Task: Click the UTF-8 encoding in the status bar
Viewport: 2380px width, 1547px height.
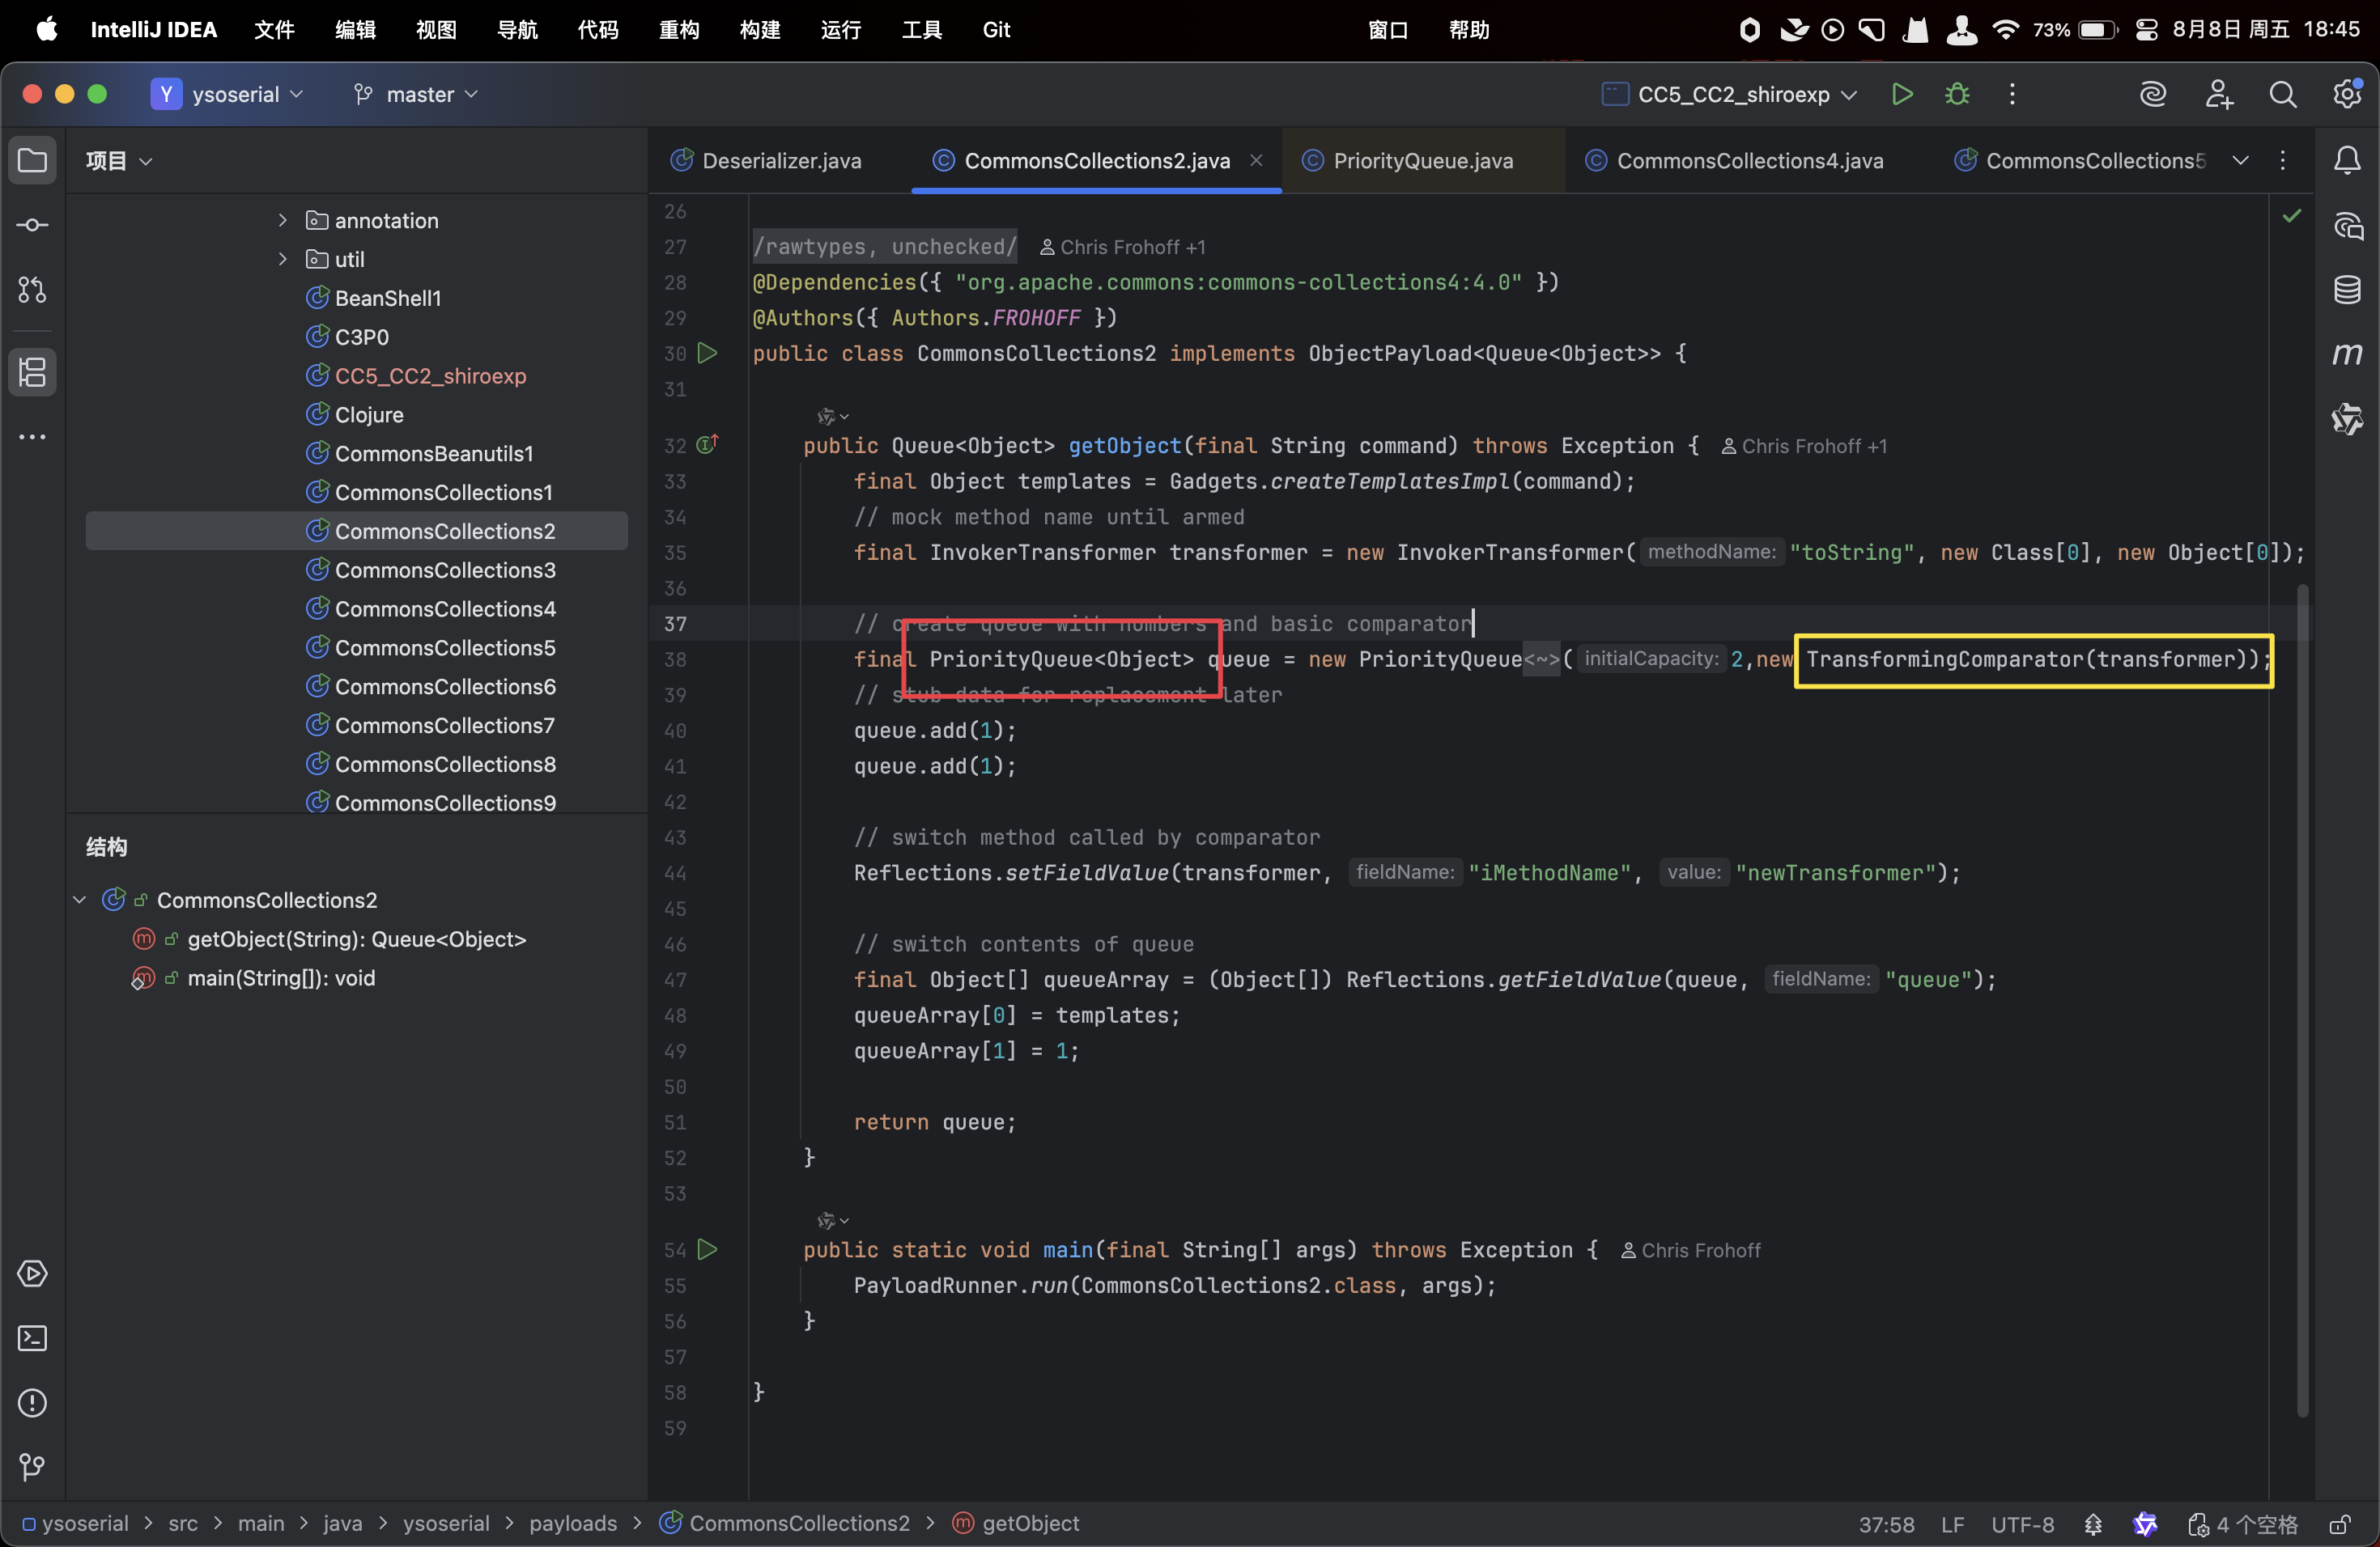Action: tap(2021, 1524)
